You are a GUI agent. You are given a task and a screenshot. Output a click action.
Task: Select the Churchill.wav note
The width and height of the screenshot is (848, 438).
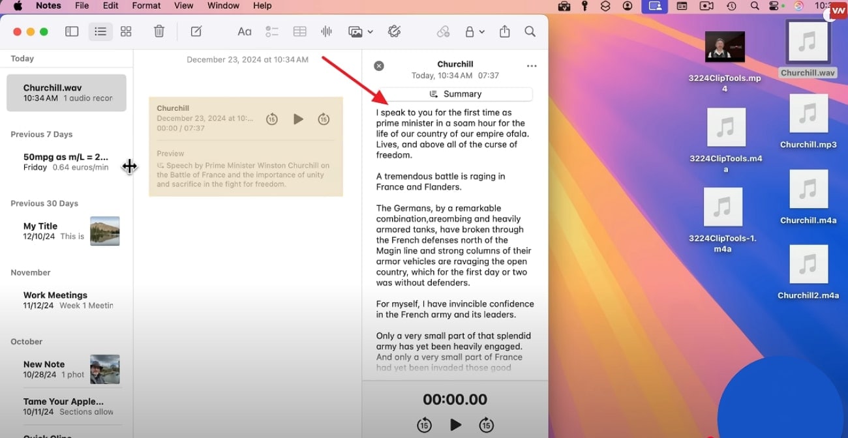67,93
